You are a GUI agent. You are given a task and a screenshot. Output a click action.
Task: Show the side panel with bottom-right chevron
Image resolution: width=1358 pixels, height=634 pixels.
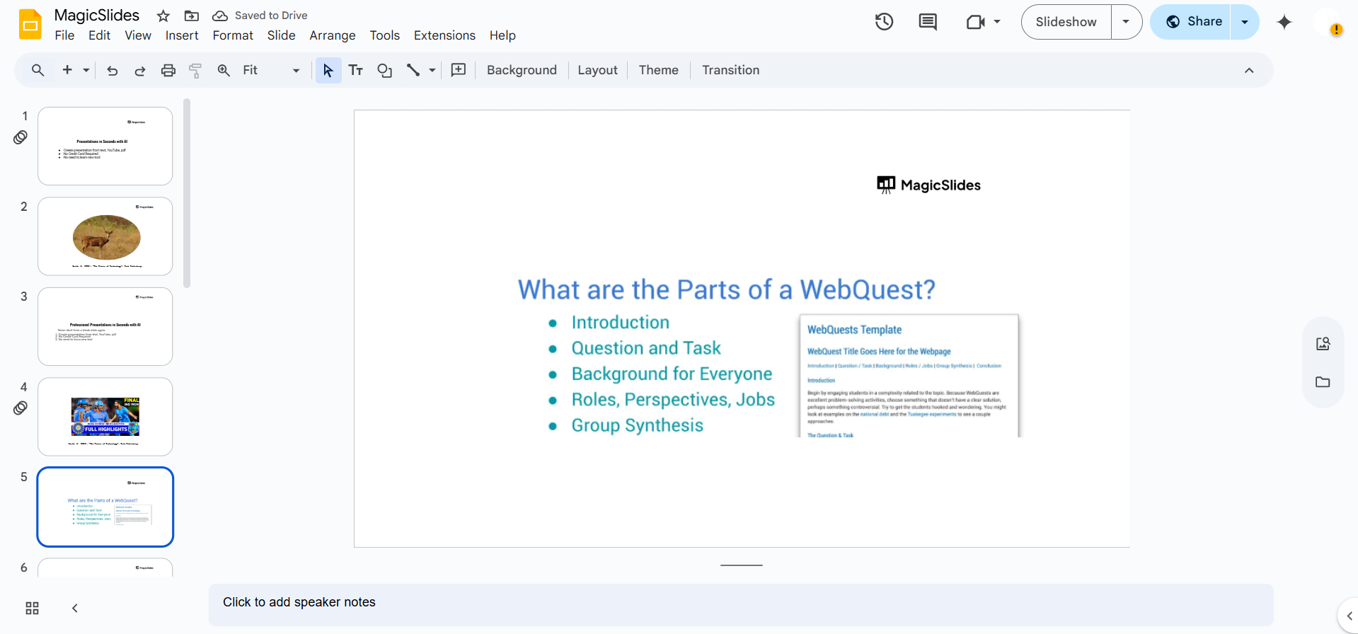(x=1349, y=616)
